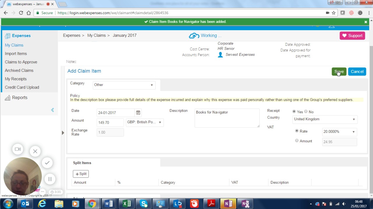The image size is (373, 209).
Task: Open OneNote from the taskbar
Action: (x=228, y=204)
